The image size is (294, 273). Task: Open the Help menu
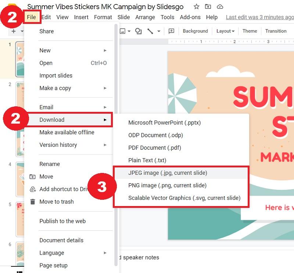point(212,17)
